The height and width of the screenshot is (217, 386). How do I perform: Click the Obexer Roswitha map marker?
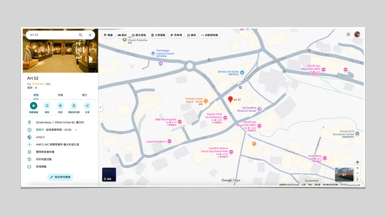coord(125,40)
